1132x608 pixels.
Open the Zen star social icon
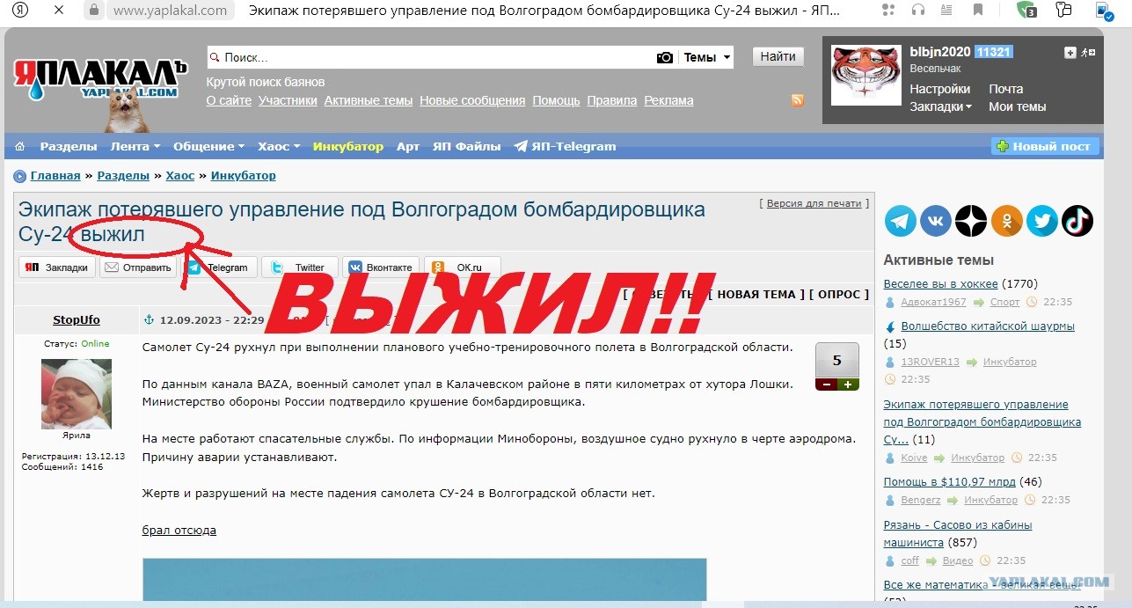point(971,221)
